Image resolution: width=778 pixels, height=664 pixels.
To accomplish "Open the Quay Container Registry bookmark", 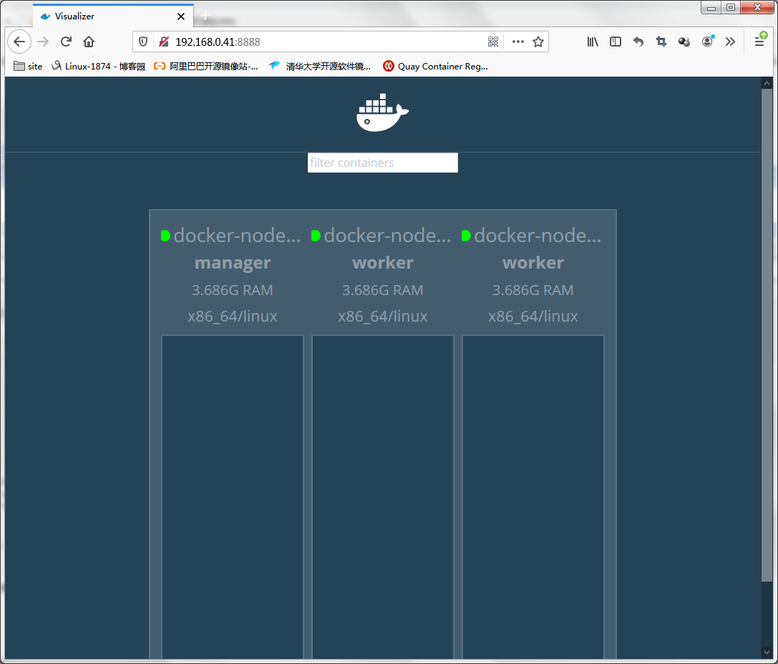I will [435, 67].
